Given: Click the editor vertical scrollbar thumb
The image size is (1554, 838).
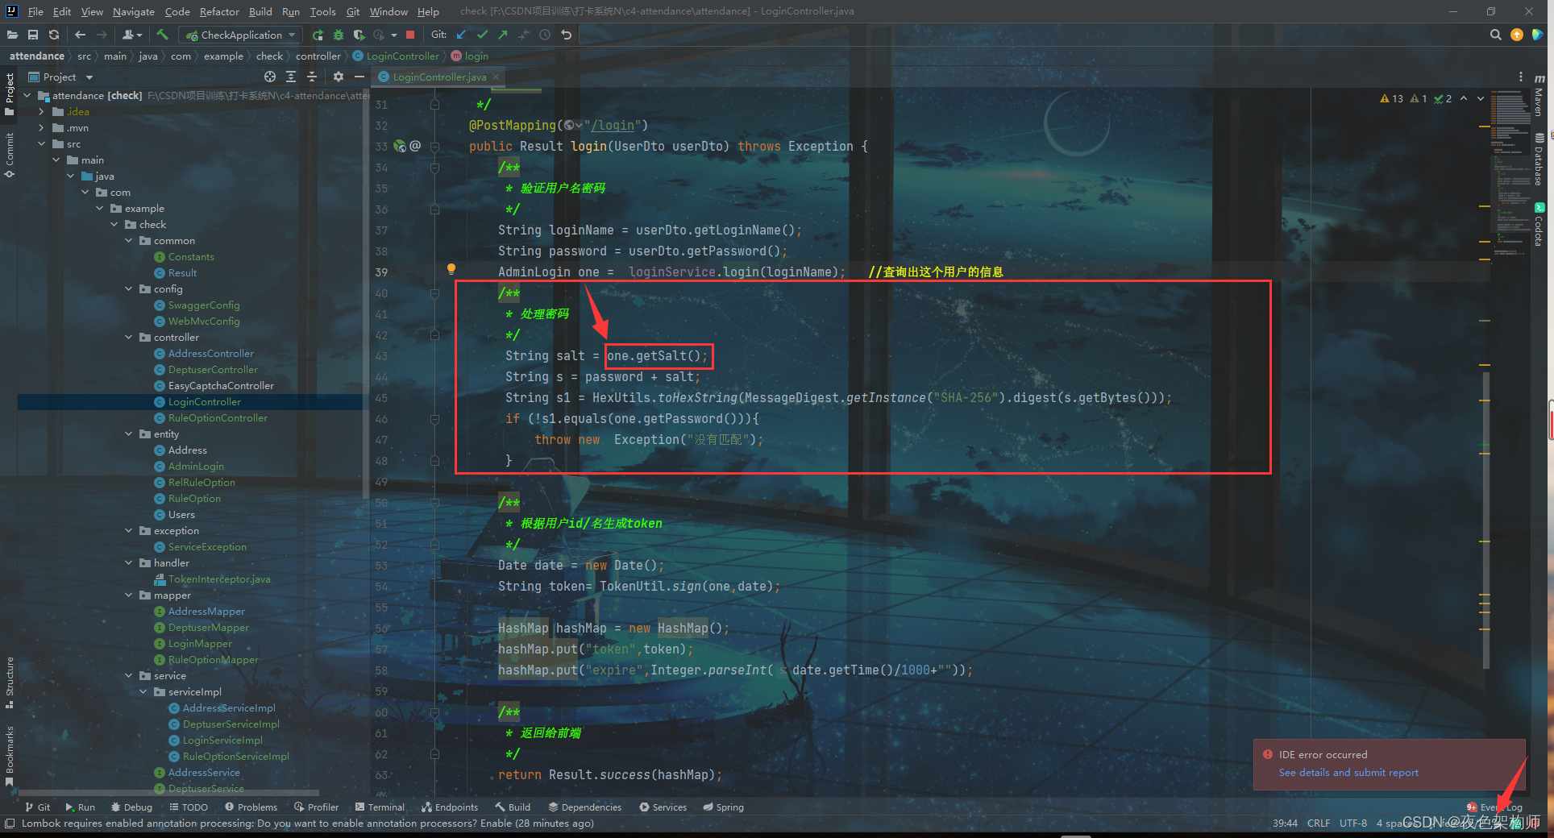Looking at the screenshot, I should click(x=1485, y=520).
